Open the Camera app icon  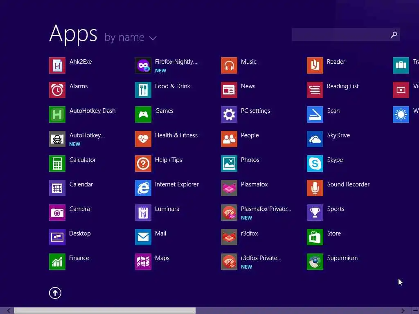pyautogui.click(x=57, y=213)
